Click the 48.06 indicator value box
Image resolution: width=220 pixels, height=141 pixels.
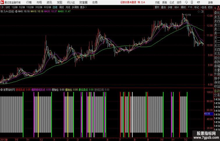208,114
